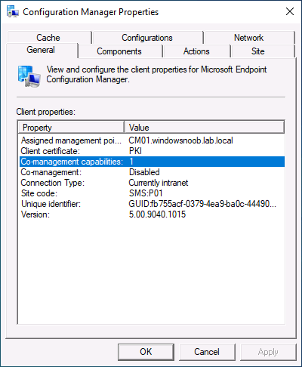Select the Client certificate row
Viewport: 302px width, 367px height.
152,151
